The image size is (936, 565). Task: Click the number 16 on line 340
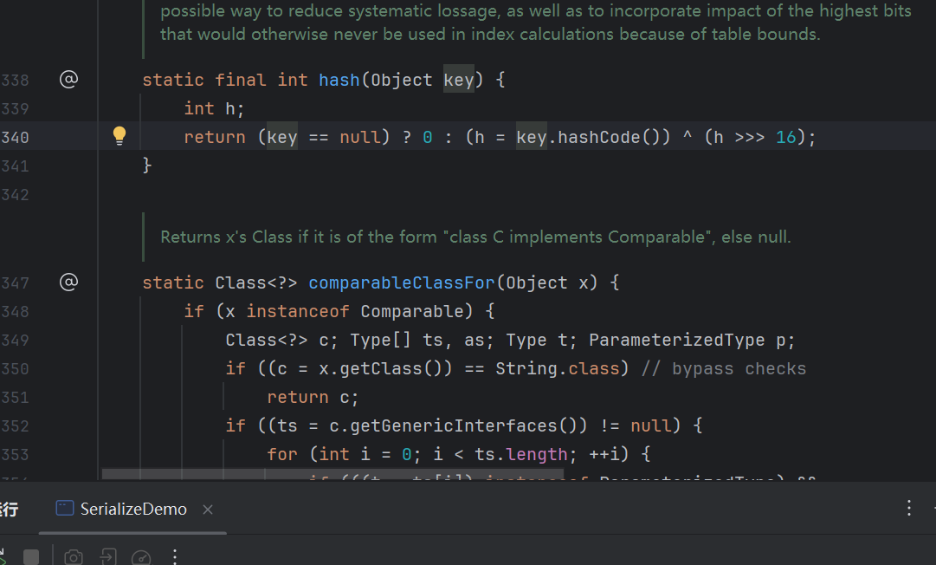click(786, 138)
